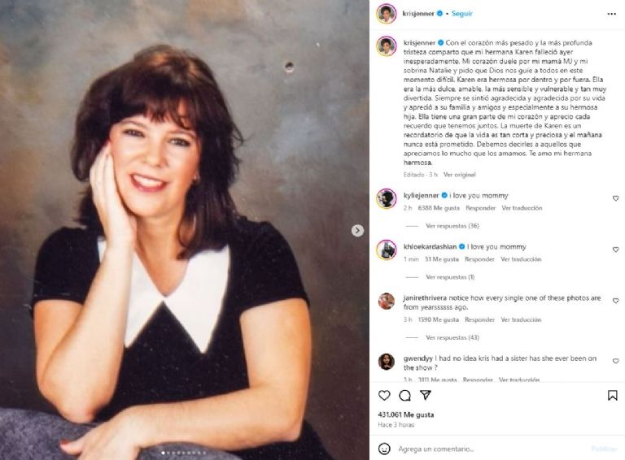Focus the Agrega un comentario field
Viewport: 625px width, 460px height.
490,449
